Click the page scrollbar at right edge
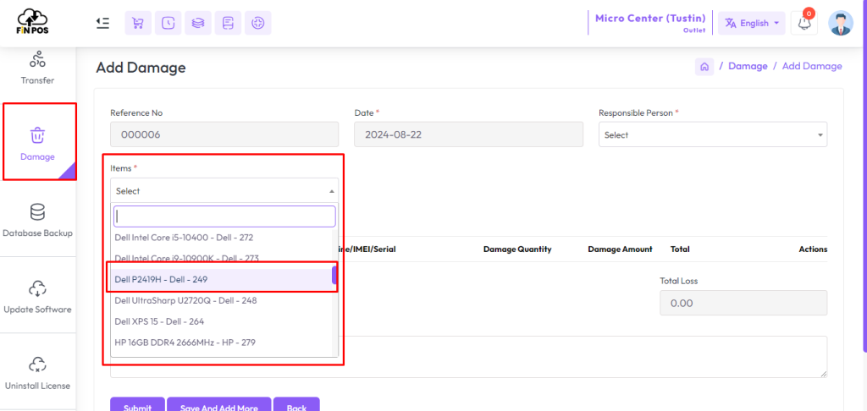The height and width of the screenshot is (411, 867). coord(864,177)
